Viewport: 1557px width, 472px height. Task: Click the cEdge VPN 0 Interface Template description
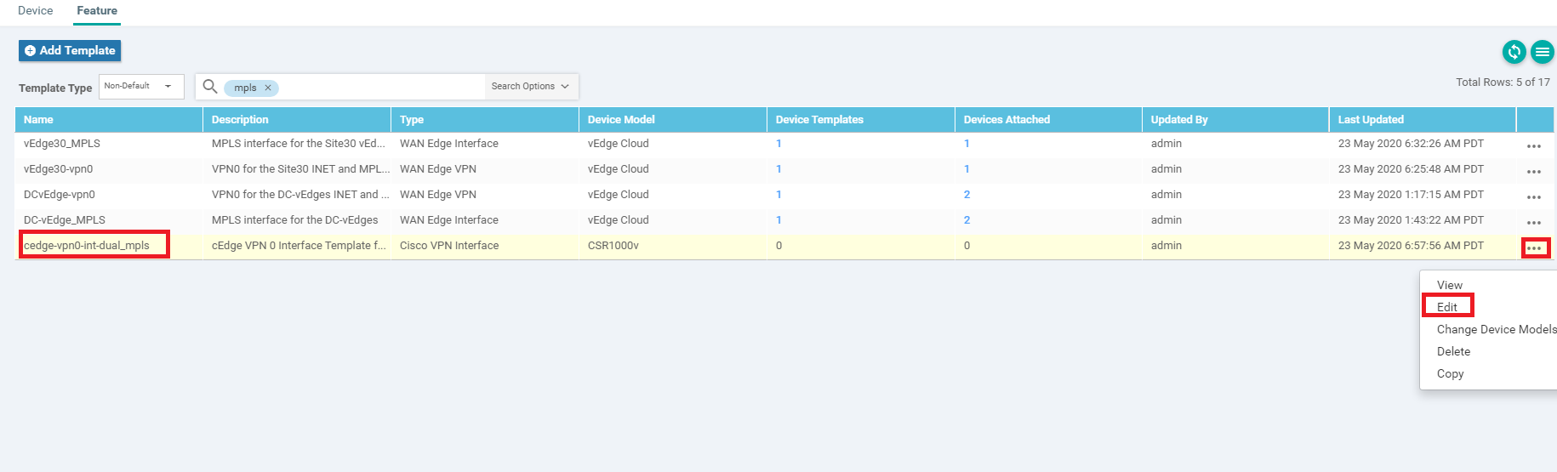299,246
